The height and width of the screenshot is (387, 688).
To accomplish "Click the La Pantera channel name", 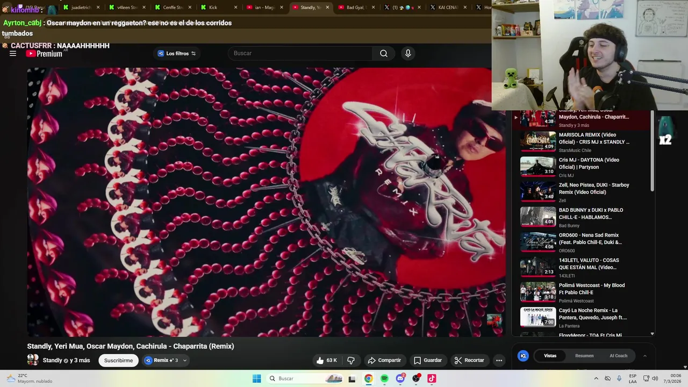I will point(569,326).
